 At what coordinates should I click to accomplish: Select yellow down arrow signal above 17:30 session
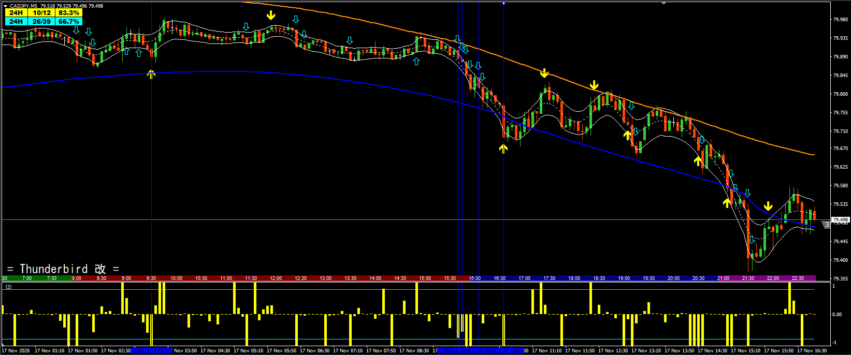pyautogui.click(x=544, y=73)
